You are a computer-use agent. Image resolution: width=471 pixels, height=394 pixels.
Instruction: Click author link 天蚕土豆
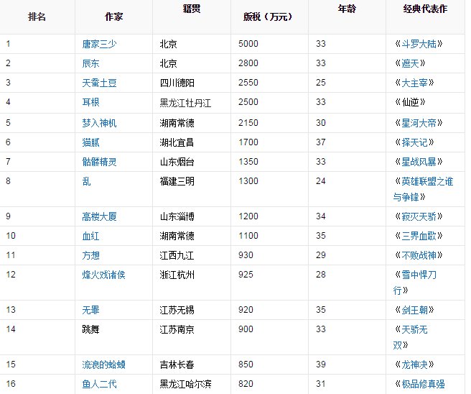point(99,83)
